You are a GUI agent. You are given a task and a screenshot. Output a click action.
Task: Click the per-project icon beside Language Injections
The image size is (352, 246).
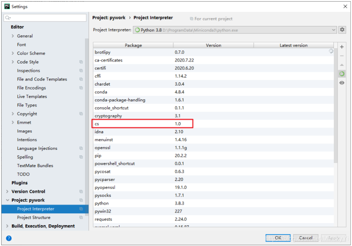pyautogui.click(x=81, y=148)
